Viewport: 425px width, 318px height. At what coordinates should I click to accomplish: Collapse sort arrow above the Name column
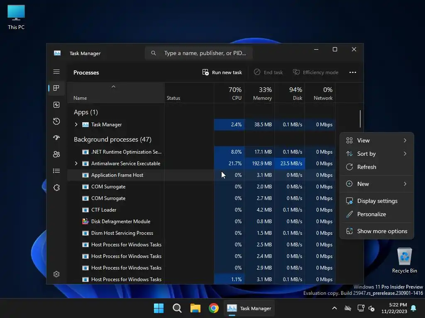[x=114, y=87]
